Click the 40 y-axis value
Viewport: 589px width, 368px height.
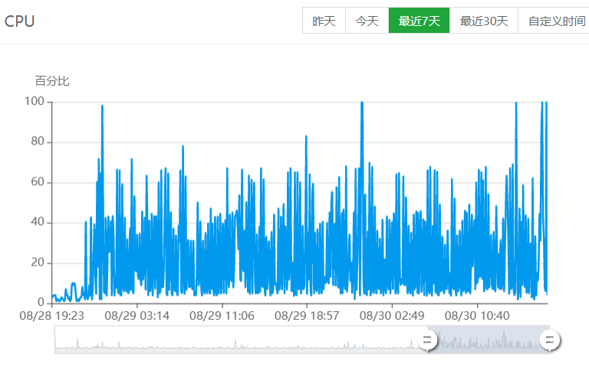pyautogui.click(x=38, y=222)
